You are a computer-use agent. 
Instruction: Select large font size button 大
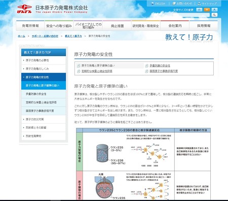point(214,10)
